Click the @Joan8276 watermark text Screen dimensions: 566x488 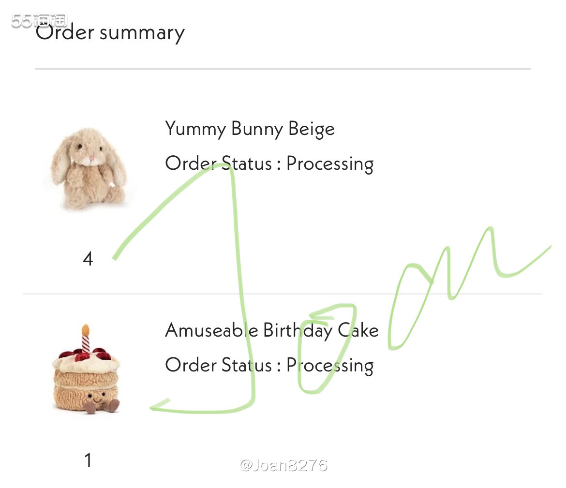click(283, 465)
